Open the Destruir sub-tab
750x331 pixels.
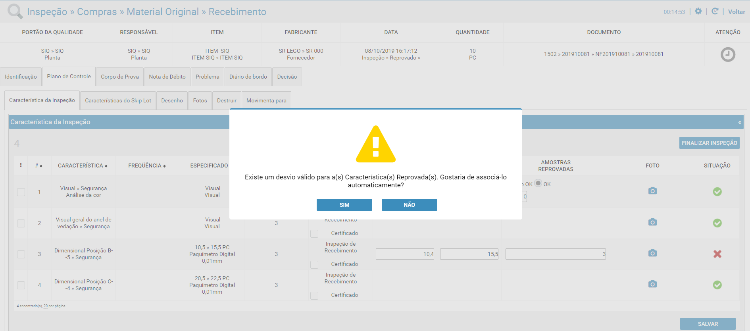(227, 100)
